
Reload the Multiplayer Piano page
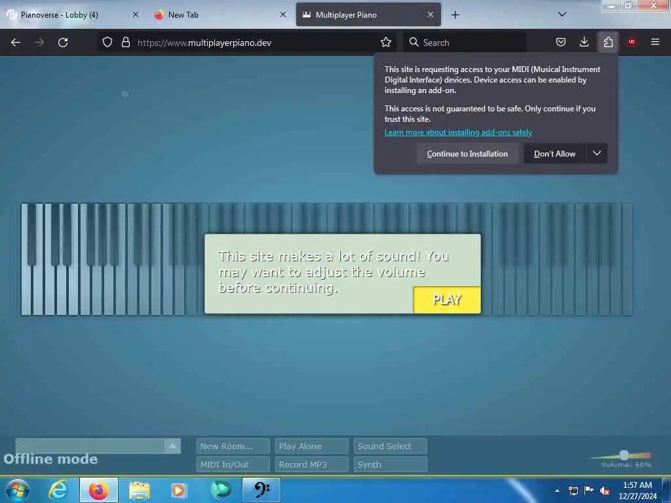pos(63,43)
